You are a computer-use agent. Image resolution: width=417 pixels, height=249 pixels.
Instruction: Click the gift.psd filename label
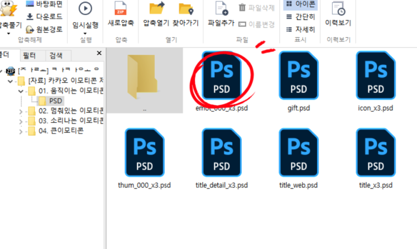[x=299, y=108]
